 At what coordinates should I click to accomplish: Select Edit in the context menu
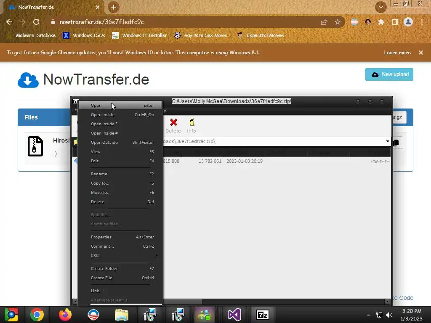[120, 161]
